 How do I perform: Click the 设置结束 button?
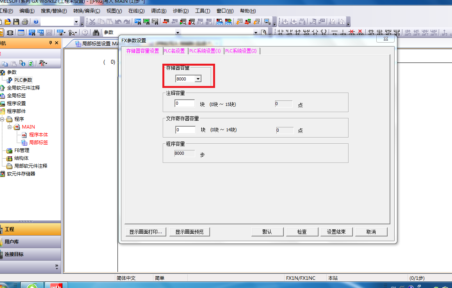pyautogui.click(x=336, y=232)
